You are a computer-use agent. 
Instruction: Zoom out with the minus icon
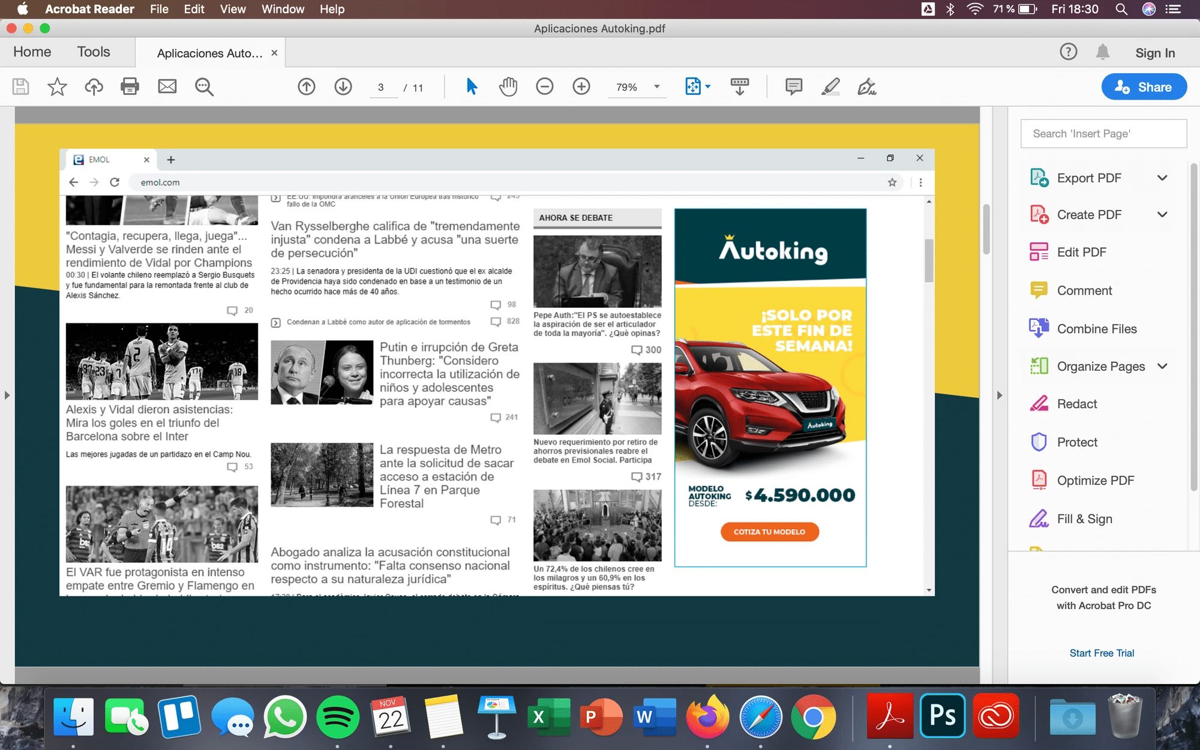(545, 87)
